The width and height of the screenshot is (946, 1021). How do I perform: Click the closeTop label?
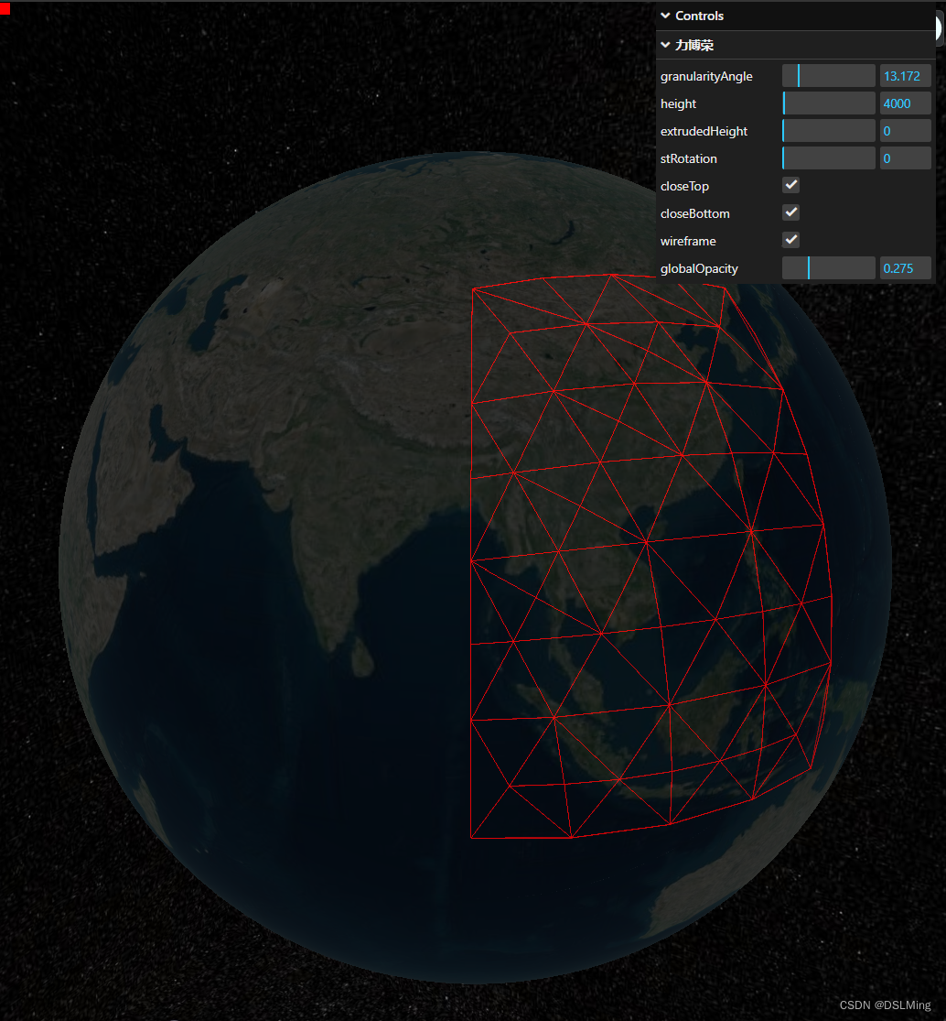(x=684, y=186)
